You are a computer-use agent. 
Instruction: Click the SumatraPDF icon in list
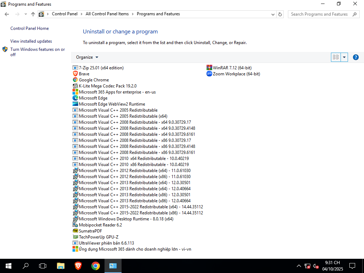coord(75,231)
